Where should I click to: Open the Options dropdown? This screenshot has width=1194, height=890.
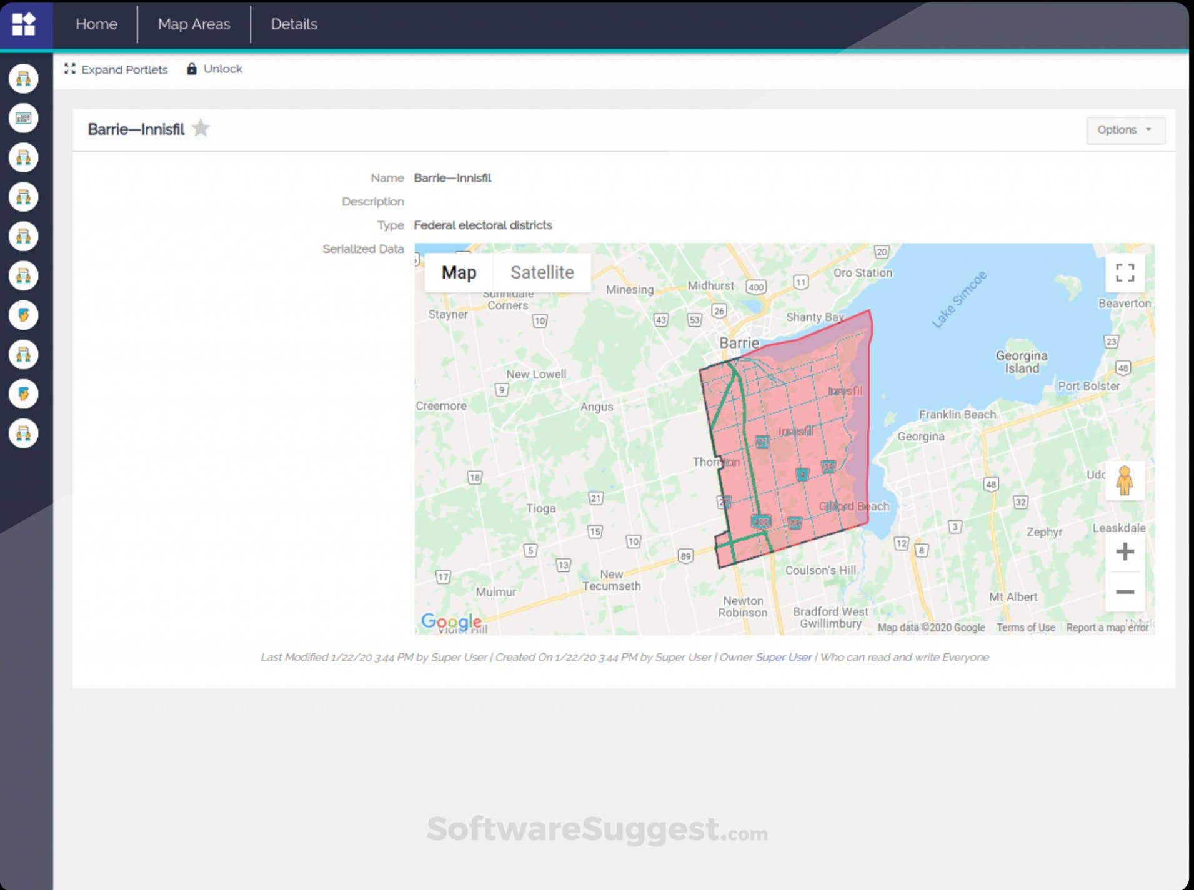pyautogui.click(x=1125, y=130)
